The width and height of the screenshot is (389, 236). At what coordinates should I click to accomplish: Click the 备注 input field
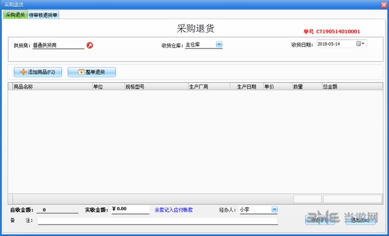click(x=158, y=220)
